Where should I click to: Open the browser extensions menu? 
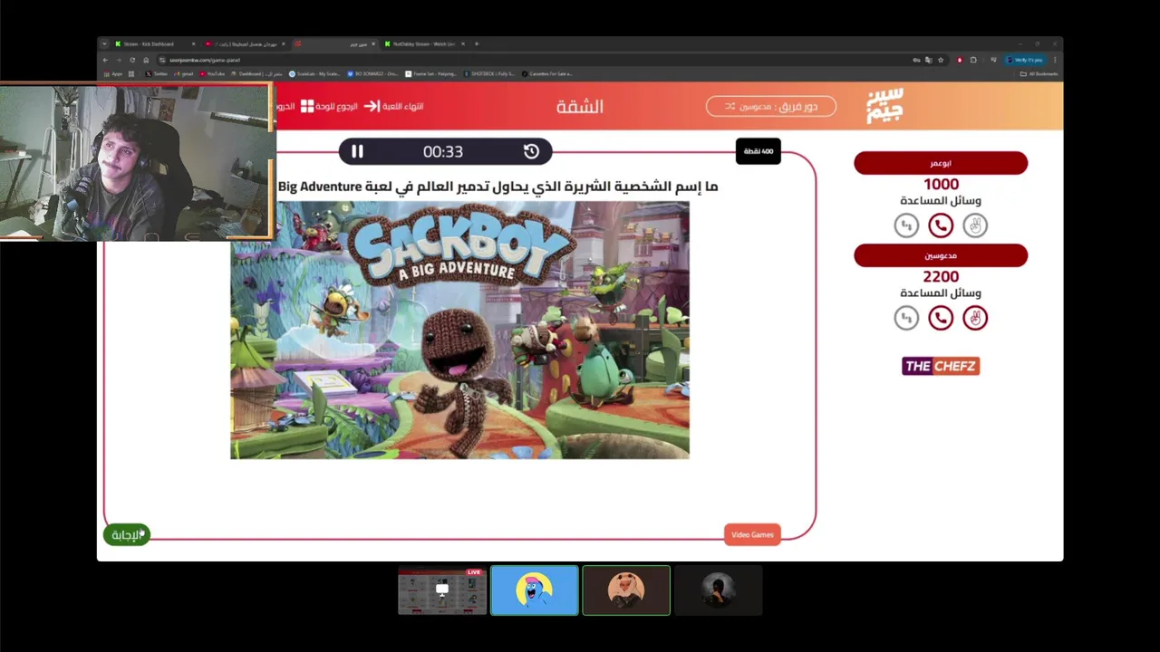click(x=973, y=60)
